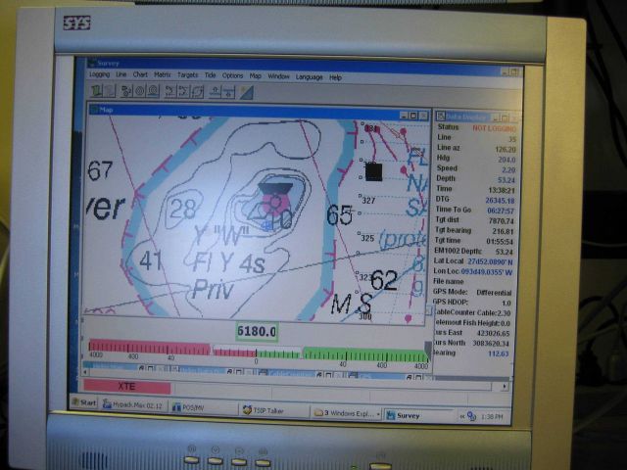This screenshot has height=470, width=627.
Task: Click the GPS Mode value Differential
Action: click(494, 293)
